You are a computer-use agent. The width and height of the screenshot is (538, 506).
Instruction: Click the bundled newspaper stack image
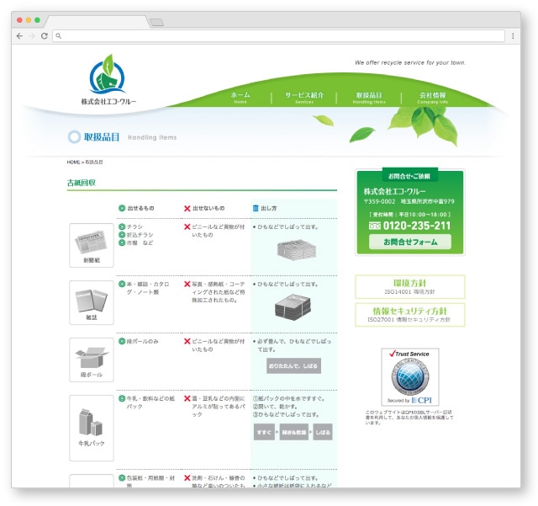coord(297,249)
